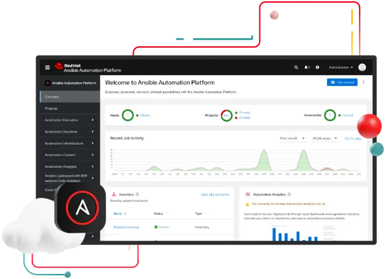Click the Projects count donut
Image resolution: width=389 pixels, height=279 pixels.
tap(227, 116)
